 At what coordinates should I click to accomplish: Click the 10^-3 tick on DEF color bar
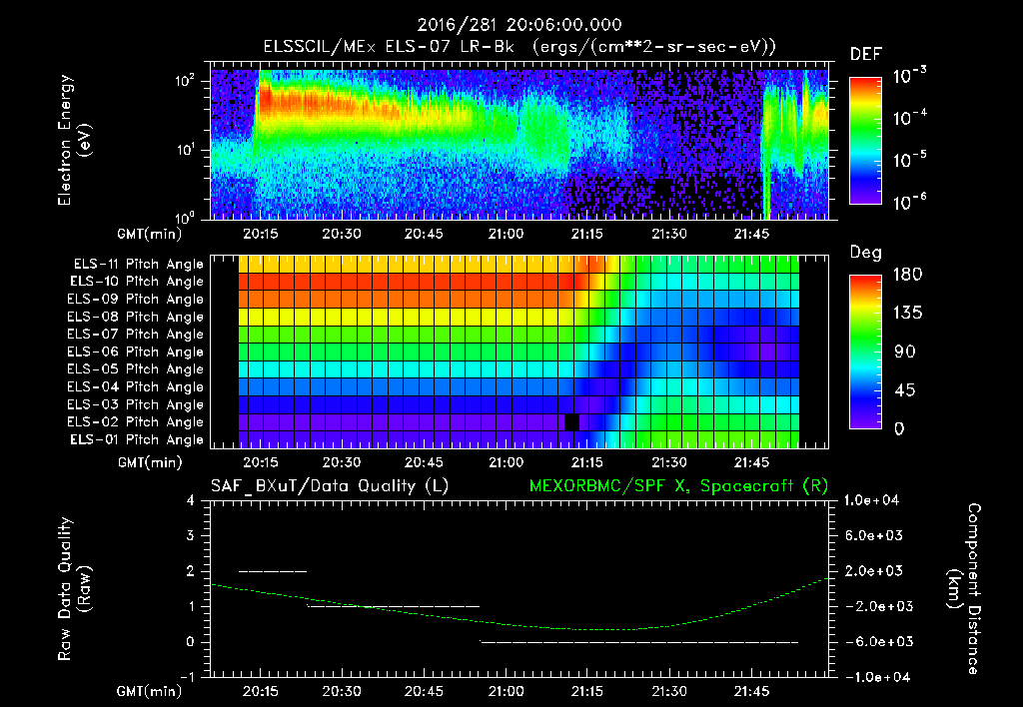click(909, 76)
